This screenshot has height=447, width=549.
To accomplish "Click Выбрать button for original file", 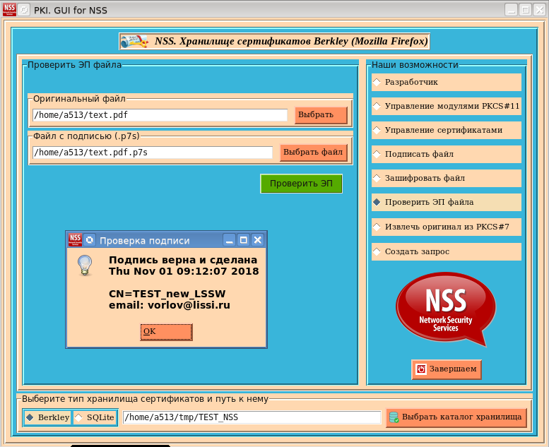I will (x=321, y=115).
